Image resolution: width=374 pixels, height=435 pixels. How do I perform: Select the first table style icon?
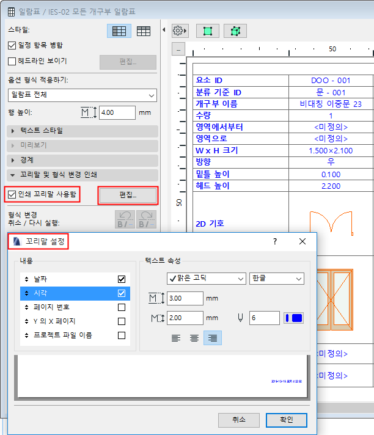point(119,31)
